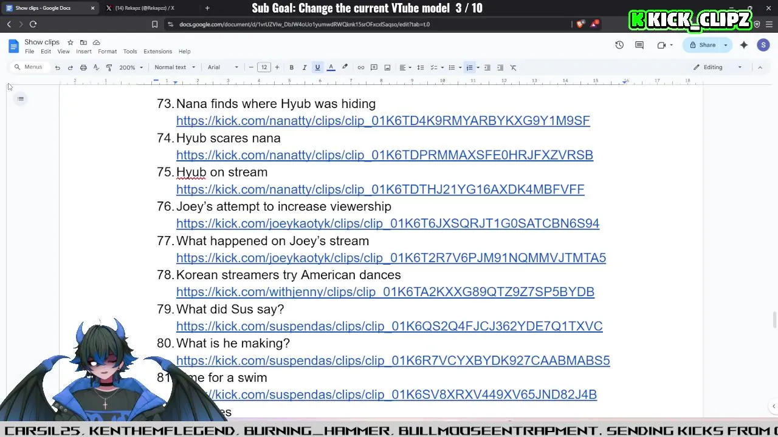Click the font size field showing 12
Image resolution: width=778 pixels, height=437 pixels.
click(264, 67)
